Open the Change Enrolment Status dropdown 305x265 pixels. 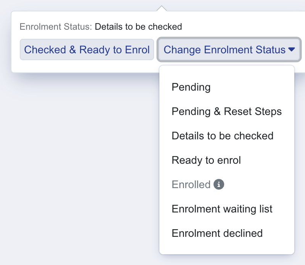(x=229, y=49)
